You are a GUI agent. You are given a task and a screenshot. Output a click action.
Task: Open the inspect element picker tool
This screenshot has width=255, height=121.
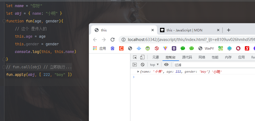[135, 57]
